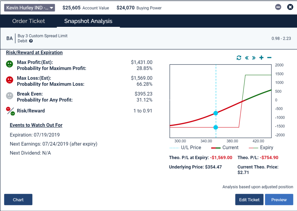The height and width of the screenshot is (211, 297).
Task: Click the Debit help question mark icon
Action: pos(31,41)
